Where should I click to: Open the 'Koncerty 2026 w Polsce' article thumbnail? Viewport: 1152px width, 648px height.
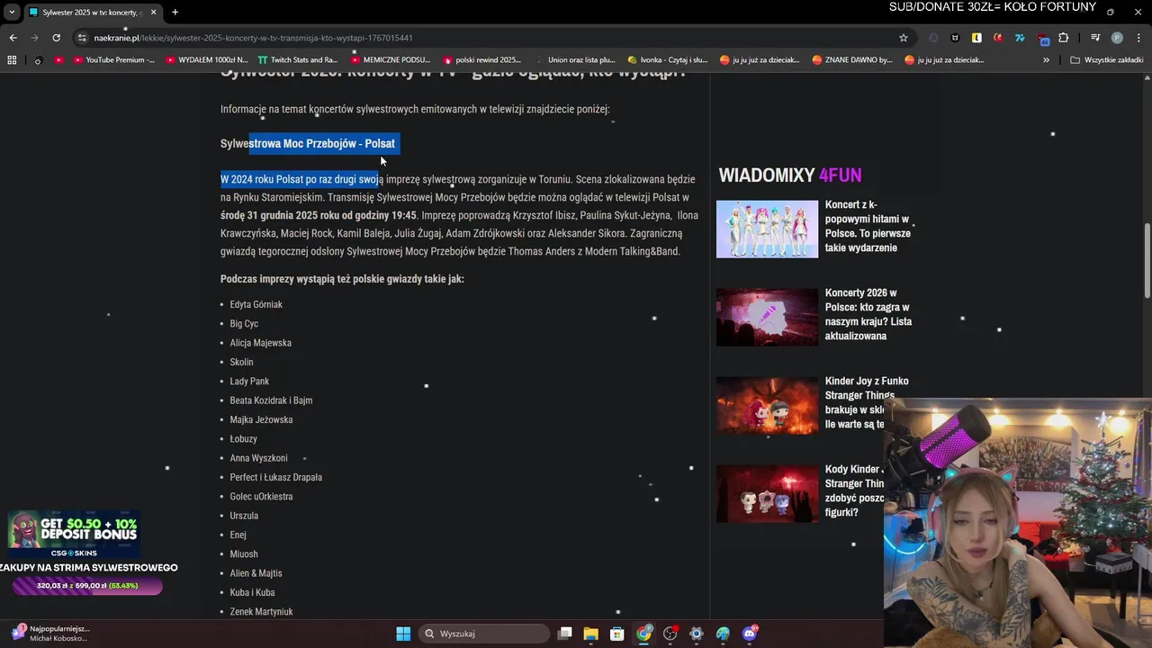(x=767, y=317)
